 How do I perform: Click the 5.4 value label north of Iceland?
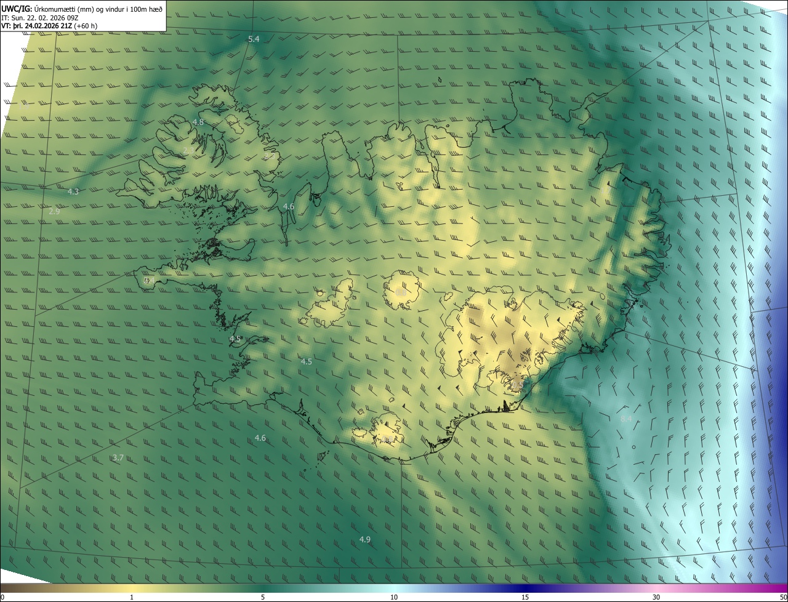254,39
